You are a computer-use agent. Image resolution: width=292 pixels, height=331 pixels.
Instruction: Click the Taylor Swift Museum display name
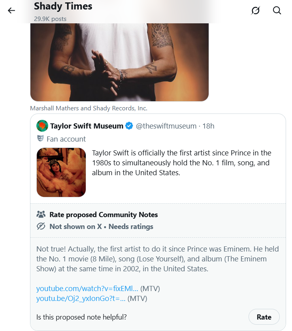87,126
